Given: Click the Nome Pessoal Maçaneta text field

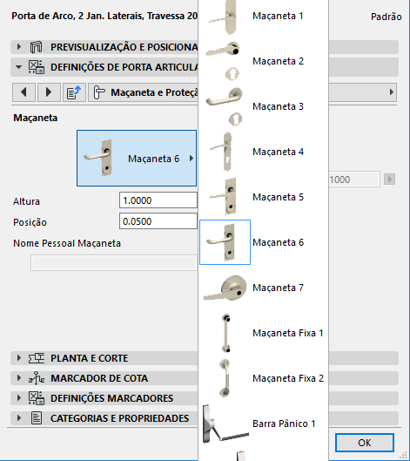Looking at the screenshot, I should coord(114,263).
